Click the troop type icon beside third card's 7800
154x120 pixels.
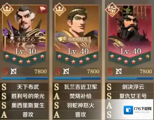click(119, 71)
